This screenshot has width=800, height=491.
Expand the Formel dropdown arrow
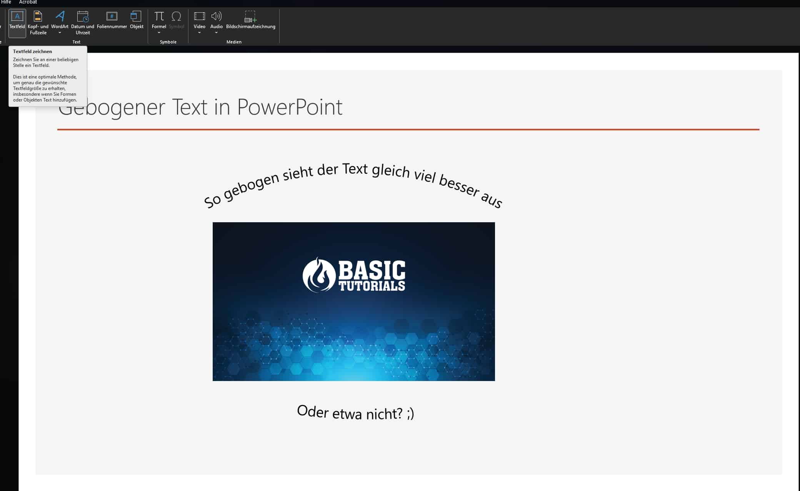pyautogui.click(x=159, y=33)
